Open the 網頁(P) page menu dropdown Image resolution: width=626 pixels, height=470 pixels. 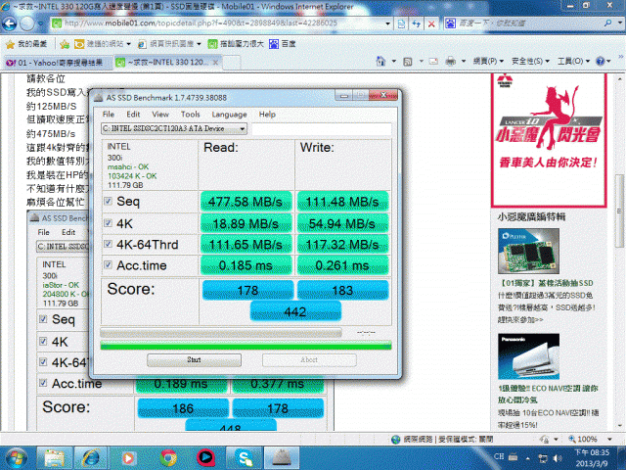489,61
